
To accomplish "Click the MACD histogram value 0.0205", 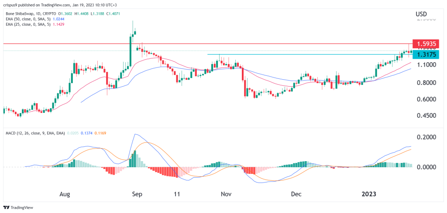I will (x=72, y=133).
